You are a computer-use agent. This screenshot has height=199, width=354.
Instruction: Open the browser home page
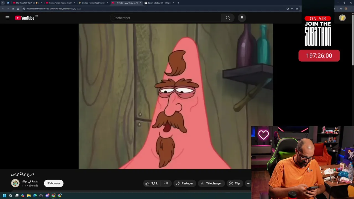point(18,9)
